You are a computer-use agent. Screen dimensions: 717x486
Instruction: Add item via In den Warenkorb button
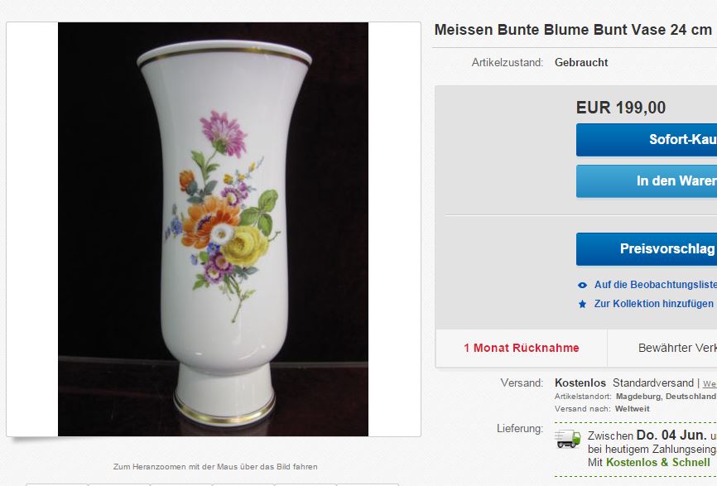tap(647, 181)
